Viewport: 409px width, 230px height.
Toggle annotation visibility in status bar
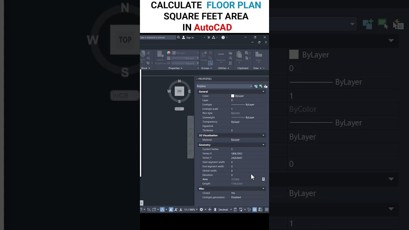171,210
